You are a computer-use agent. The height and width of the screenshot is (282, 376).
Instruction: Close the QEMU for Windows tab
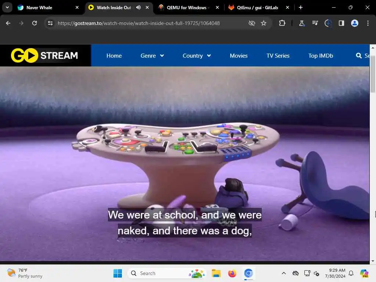[217, 7]
